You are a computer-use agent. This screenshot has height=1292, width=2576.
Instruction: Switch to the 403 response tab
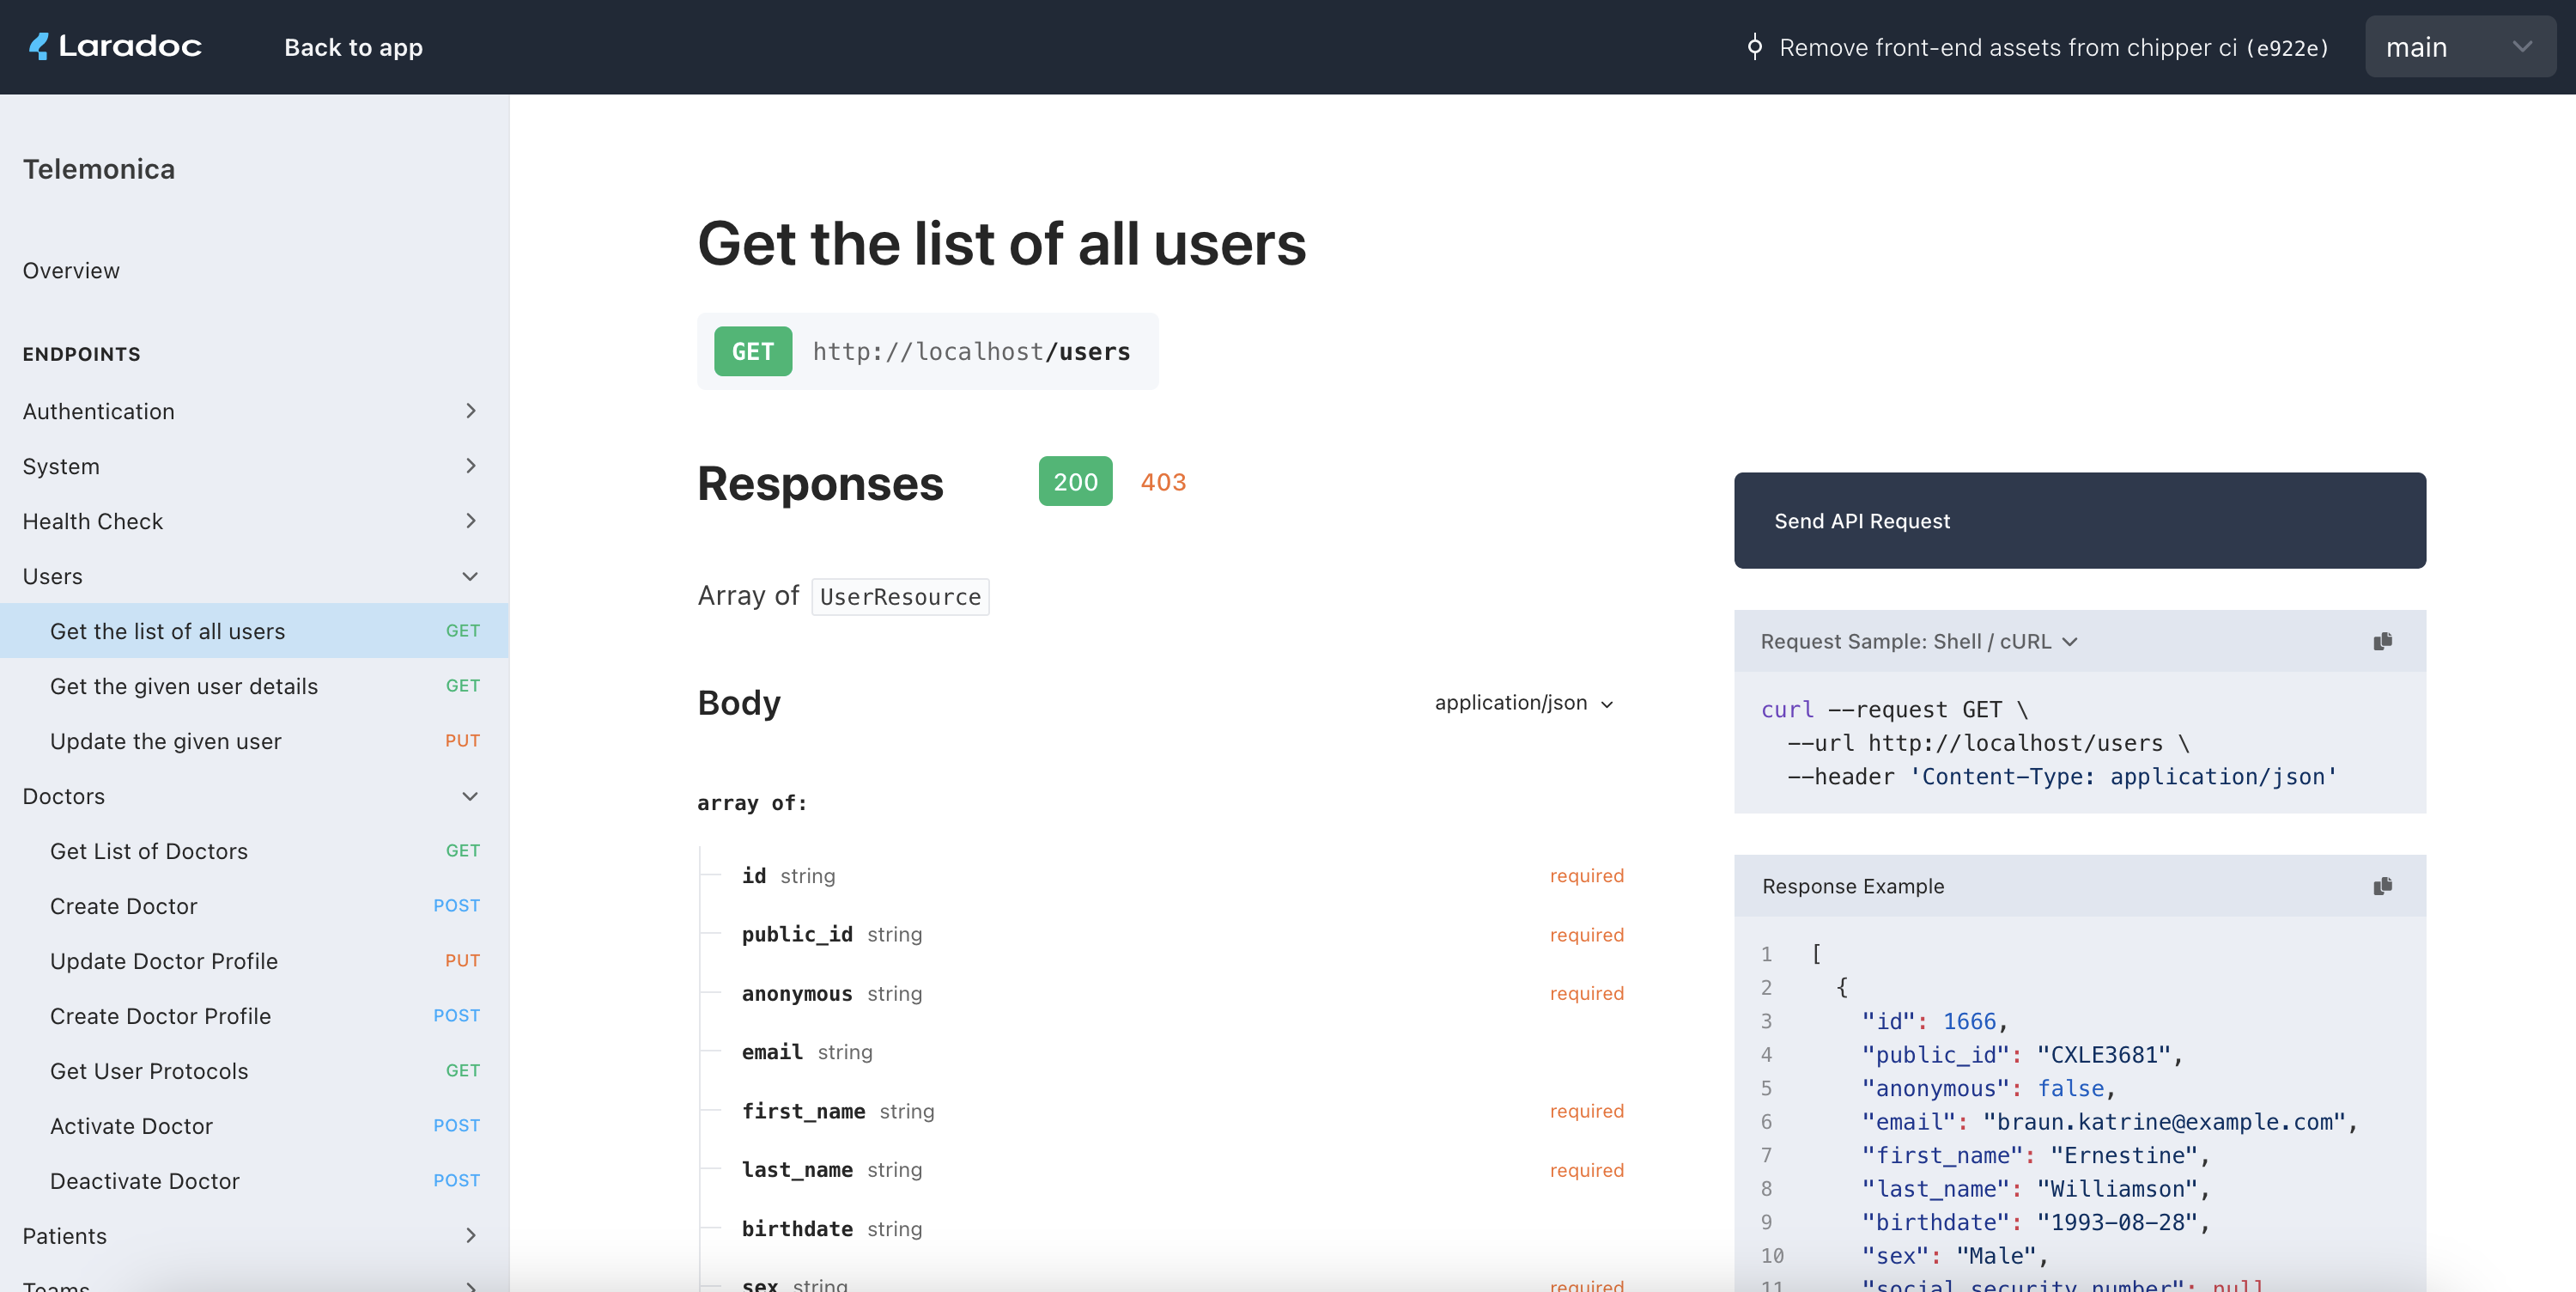1163,481
